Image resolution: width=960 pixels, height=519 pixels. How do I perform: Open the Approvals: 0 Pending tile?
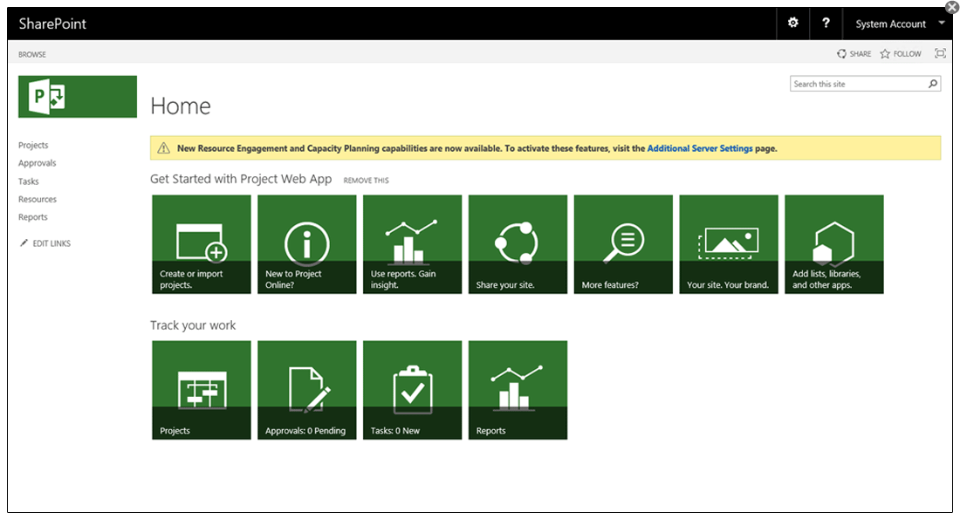pos(306,390)
